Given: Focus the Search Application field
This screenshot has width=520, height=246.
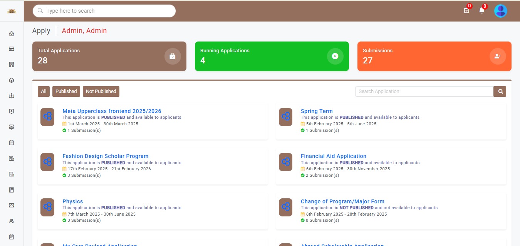Looking at the screenshot, I should 424,91.
